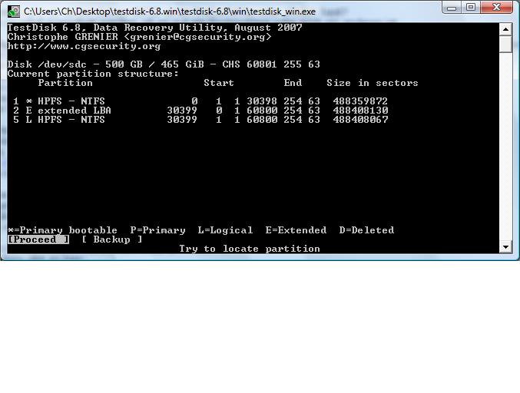Click the vertical scrollbar thumb
The height and width of the screenshot is (393, 520).
click(x=505, y=44)
